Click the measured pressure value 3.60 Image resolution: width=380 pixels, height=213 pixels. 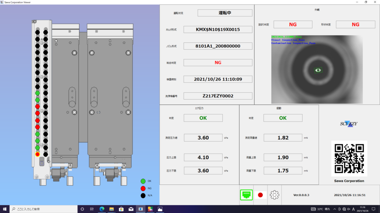click(x=203, y=138)
